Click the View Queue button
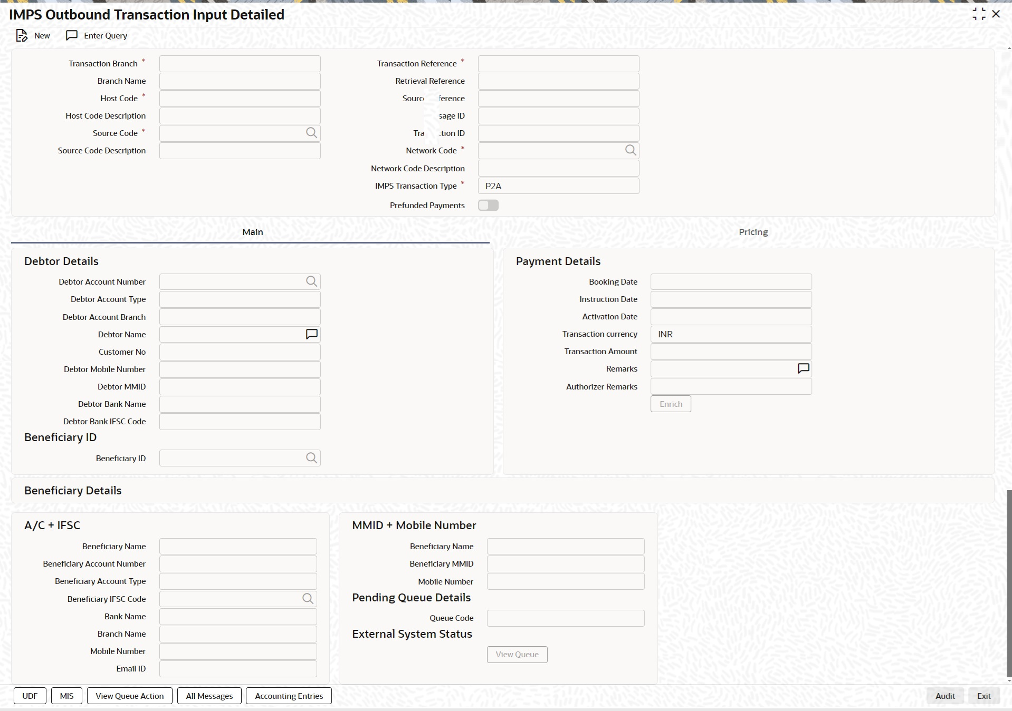The height and width of the screenshot is (711, 1012). pos(517,654)
